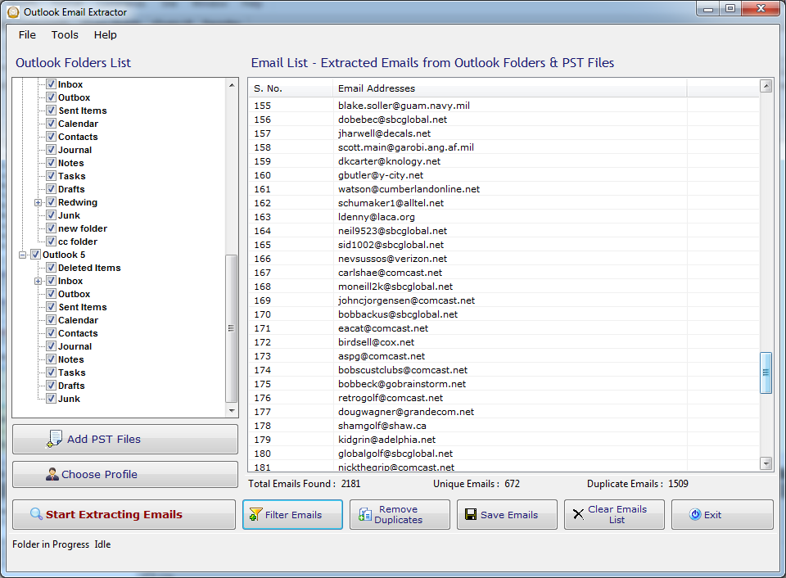Select row blake.soller@guam.navy.mil
Viewport: 786px width, 578px height.
504,106
